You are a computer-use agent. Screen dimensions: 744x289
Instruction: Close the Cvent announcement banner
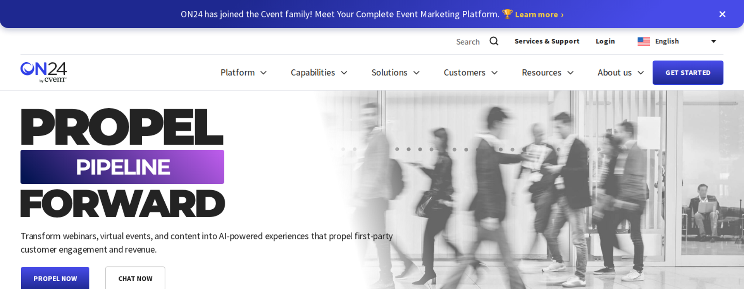pos(722,14)
